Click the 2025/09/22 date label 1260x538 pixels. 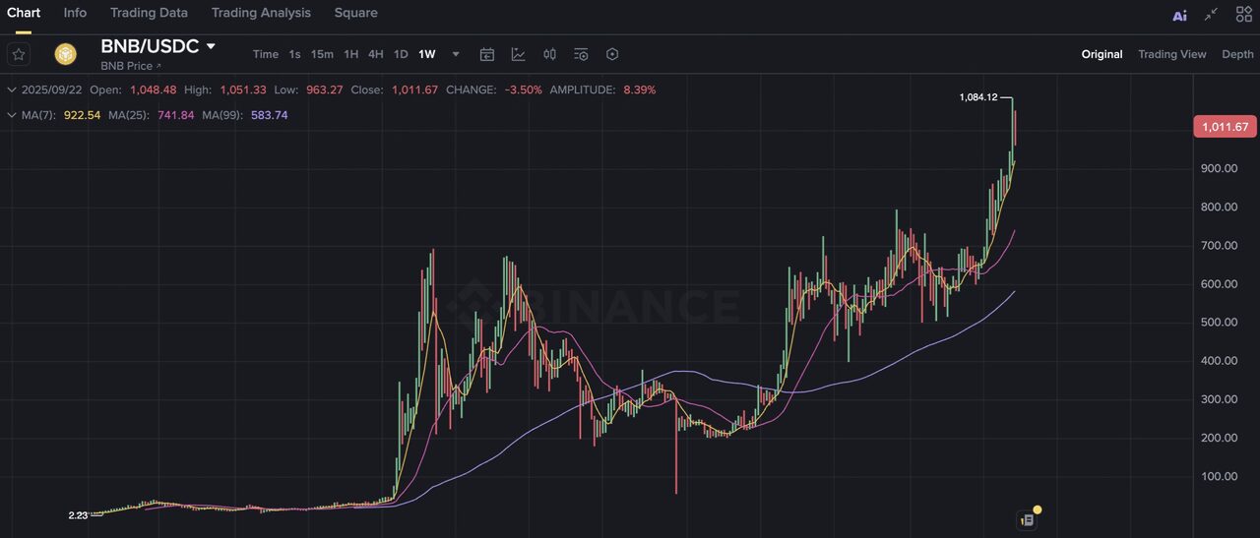tap(52, 90)
